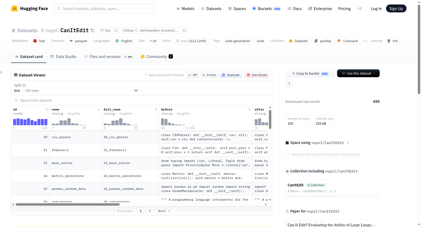Go to Datasets in top navigation
The image size is (421, 227).
(x=211, y=8)
